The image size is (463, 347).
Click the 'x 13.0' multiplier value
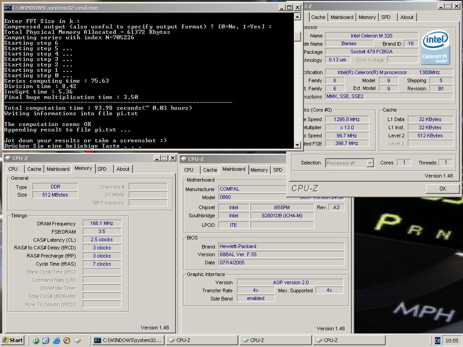[x=347, y=127]
